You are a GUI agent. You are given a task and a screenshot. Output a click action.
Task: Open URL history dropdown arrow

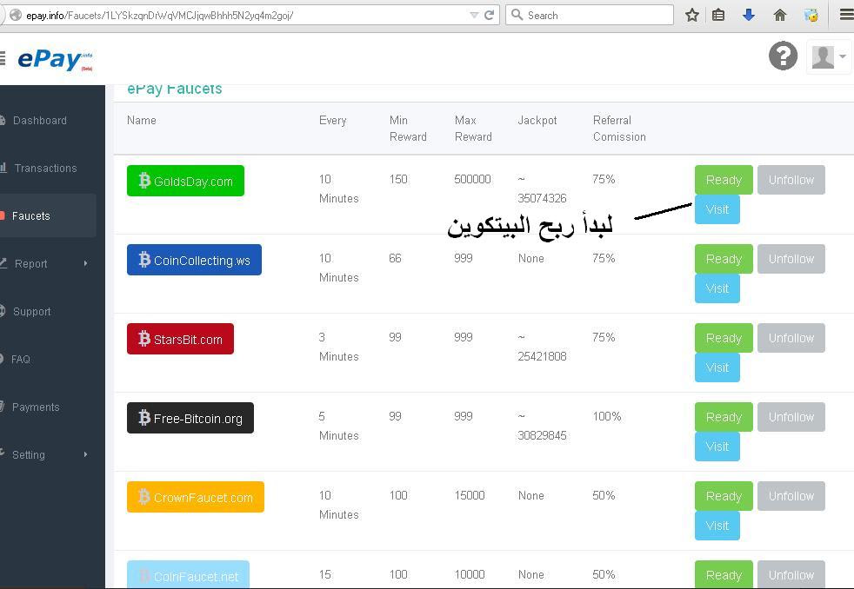(474, 16)
